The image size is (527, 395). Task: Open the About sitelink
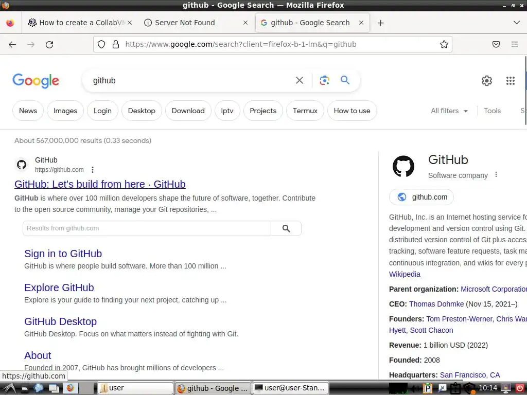(38, 355)
